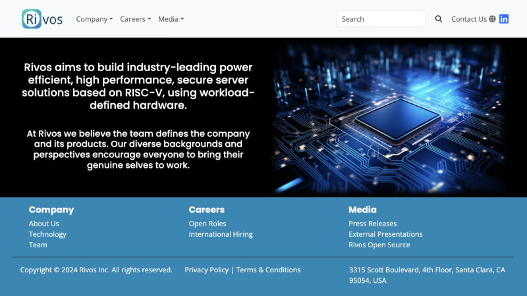Image resolution: width=527 pixels, height=296 pixels.
Task: Focus the Search input field
Action: [x=381, y=19]
